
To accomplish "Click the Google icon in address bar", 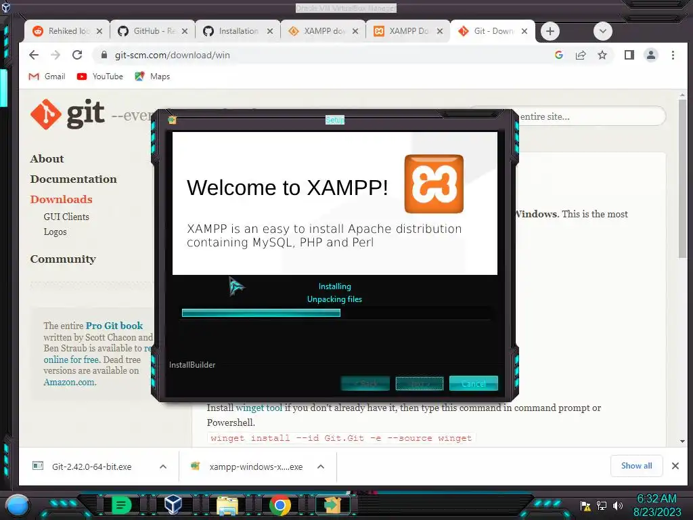I will (558, 55).
